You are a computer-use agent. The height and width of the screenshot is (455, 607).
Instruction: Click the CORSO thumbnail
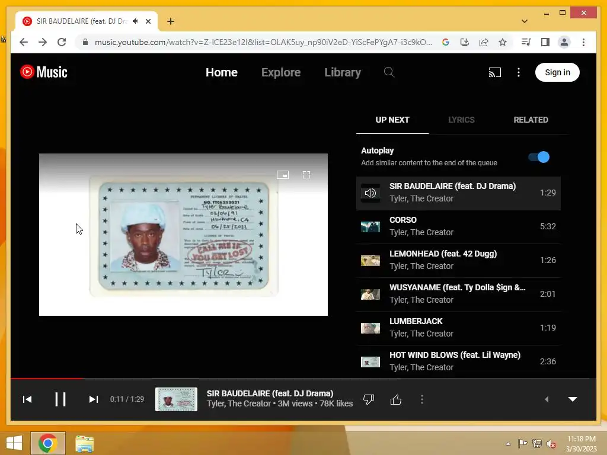pyautogui.click(x=370, y=227)
